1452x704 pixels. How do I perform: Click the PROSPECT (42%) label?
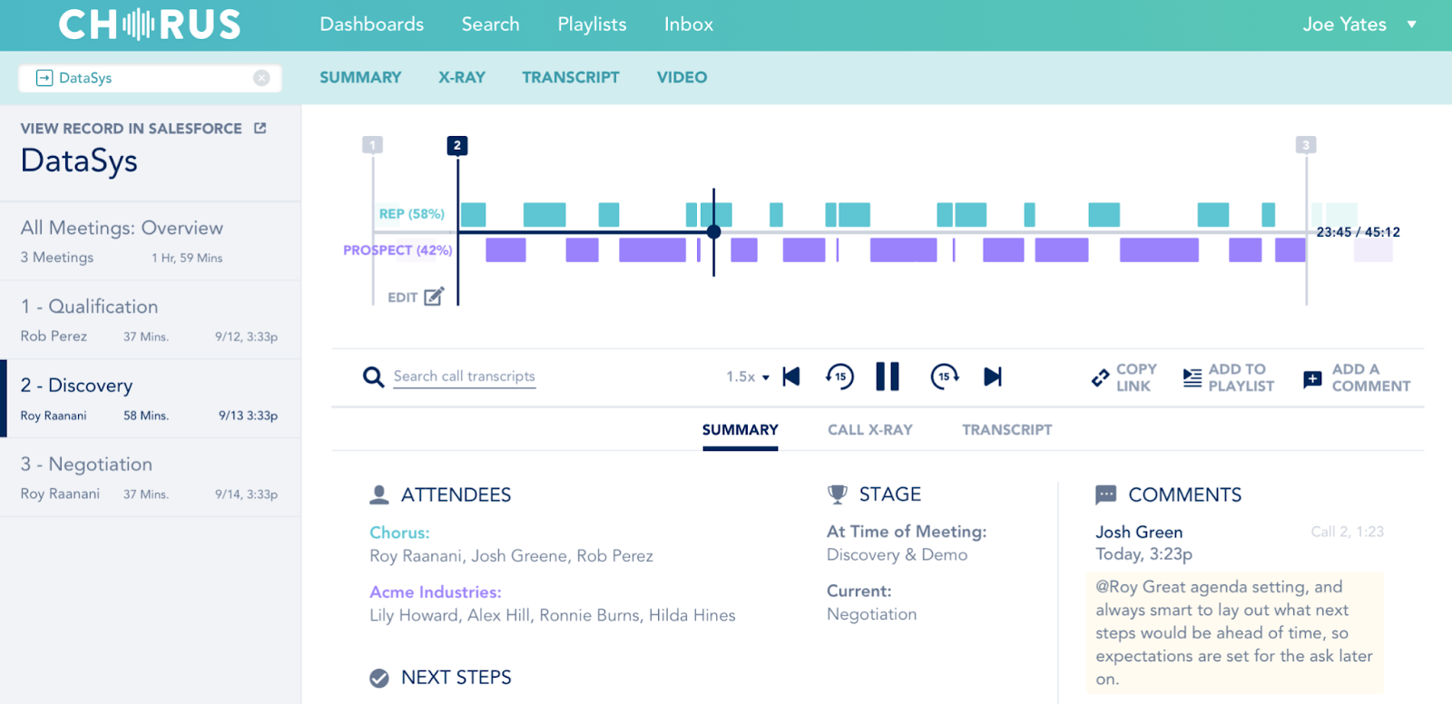[397, 250]
